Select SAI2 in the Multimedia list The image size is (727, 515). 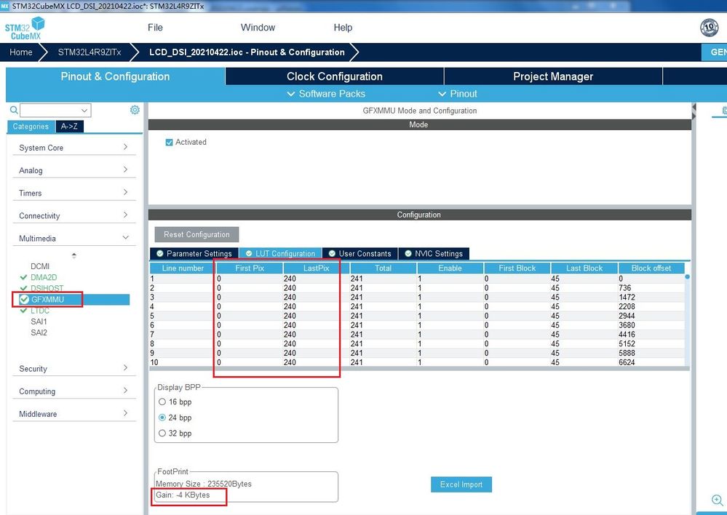click(39, 333)
